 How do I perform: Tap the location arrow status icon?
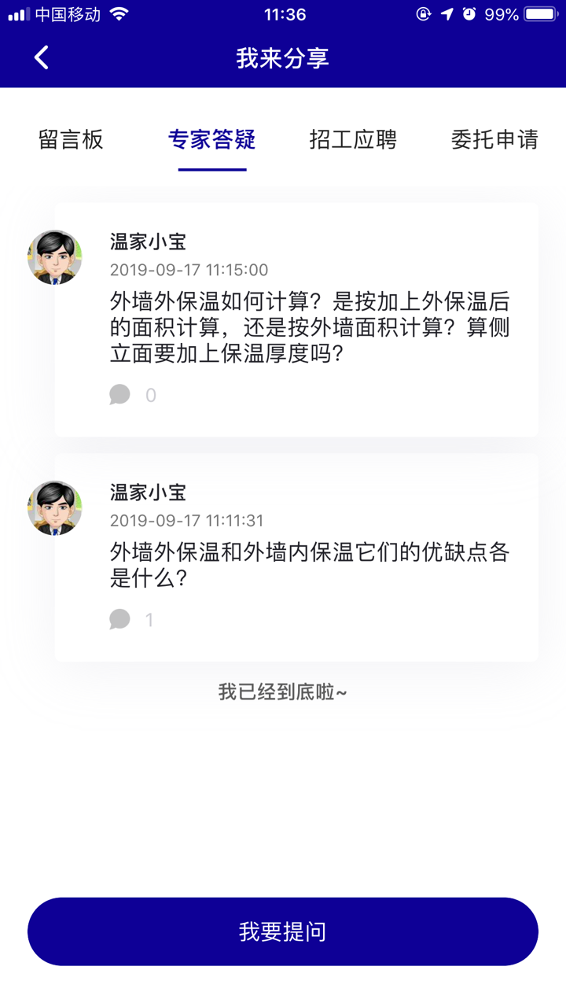[447, 14]
